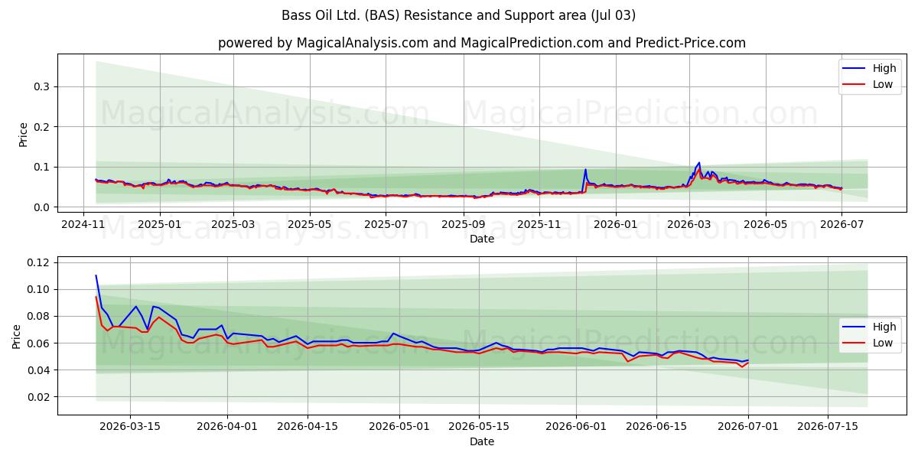The width and height of the screenshot is (918, 459).
Task: Click the 2026-04-01 date tick label
Action: pyautogui.click(x=227, y=425)
